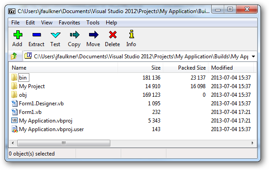
Task: Expand the address bar path dropdown
Action: [253, 56]
